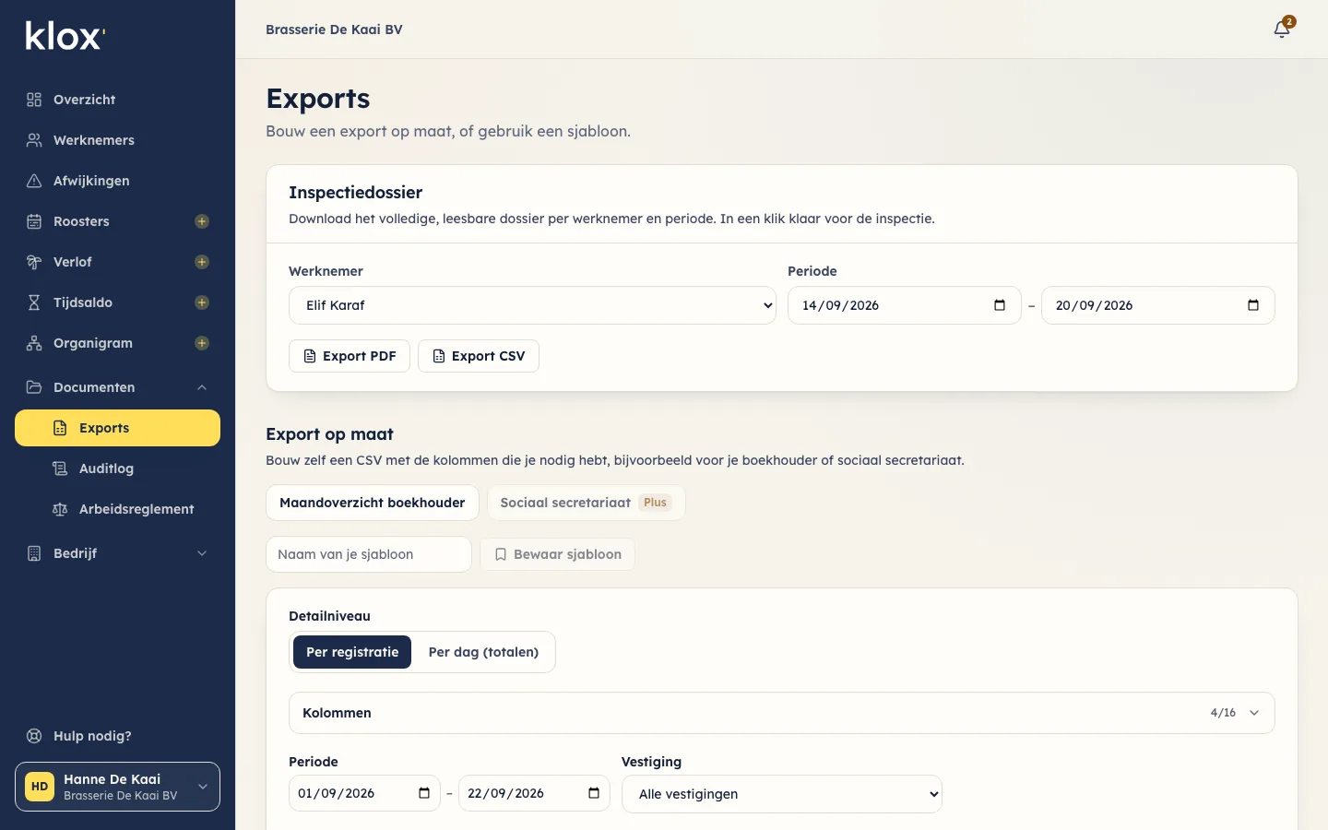Image resolution: width=1328 pixels, height=830 pixels.
Task: Select Exports in sidebar
Action: coord(117,428)
